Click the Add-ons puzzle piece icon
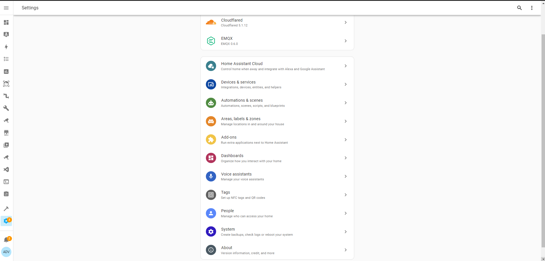 point(211,139)
